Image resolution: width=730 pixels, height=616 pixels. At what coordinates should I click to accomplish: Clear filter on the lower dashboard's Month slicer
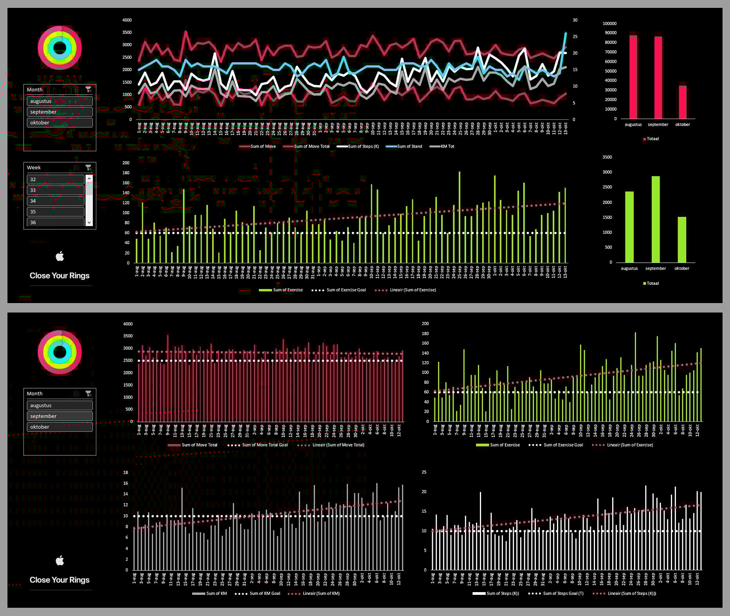pyautogui.click(x=88, y=394)
